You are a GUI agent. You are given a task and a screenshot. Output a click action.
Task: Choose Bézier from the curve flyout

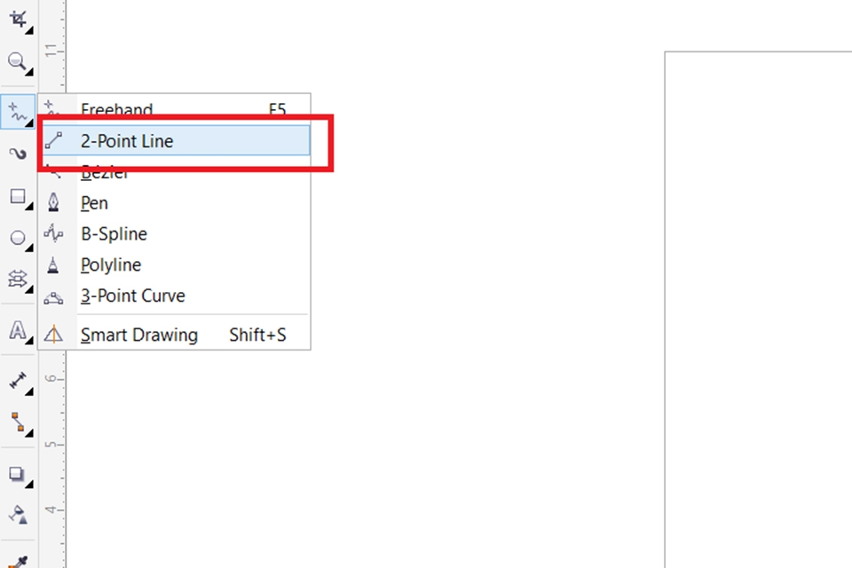[x=105, y=172]
